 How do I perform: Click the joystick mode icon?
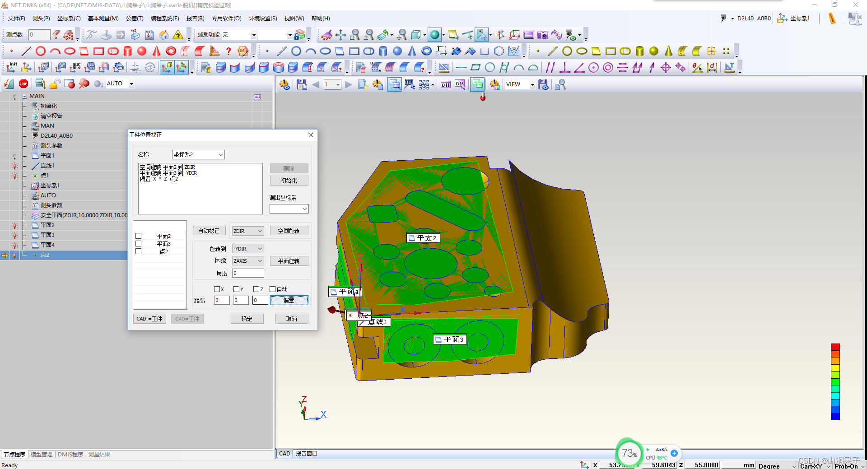[x=106, y=35]
